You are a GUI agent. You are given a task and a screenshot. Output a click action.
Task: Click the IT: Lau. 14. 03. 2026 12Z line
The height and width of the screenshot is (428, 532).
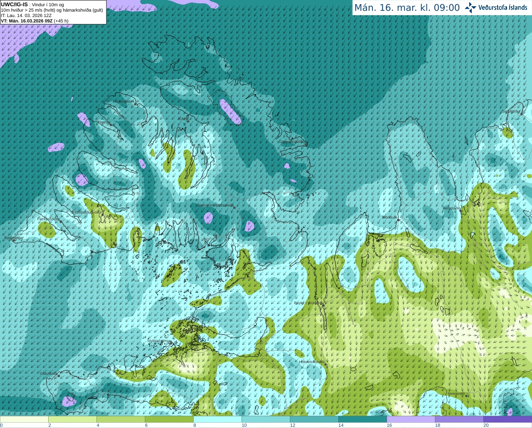click(x=26, y=15)
